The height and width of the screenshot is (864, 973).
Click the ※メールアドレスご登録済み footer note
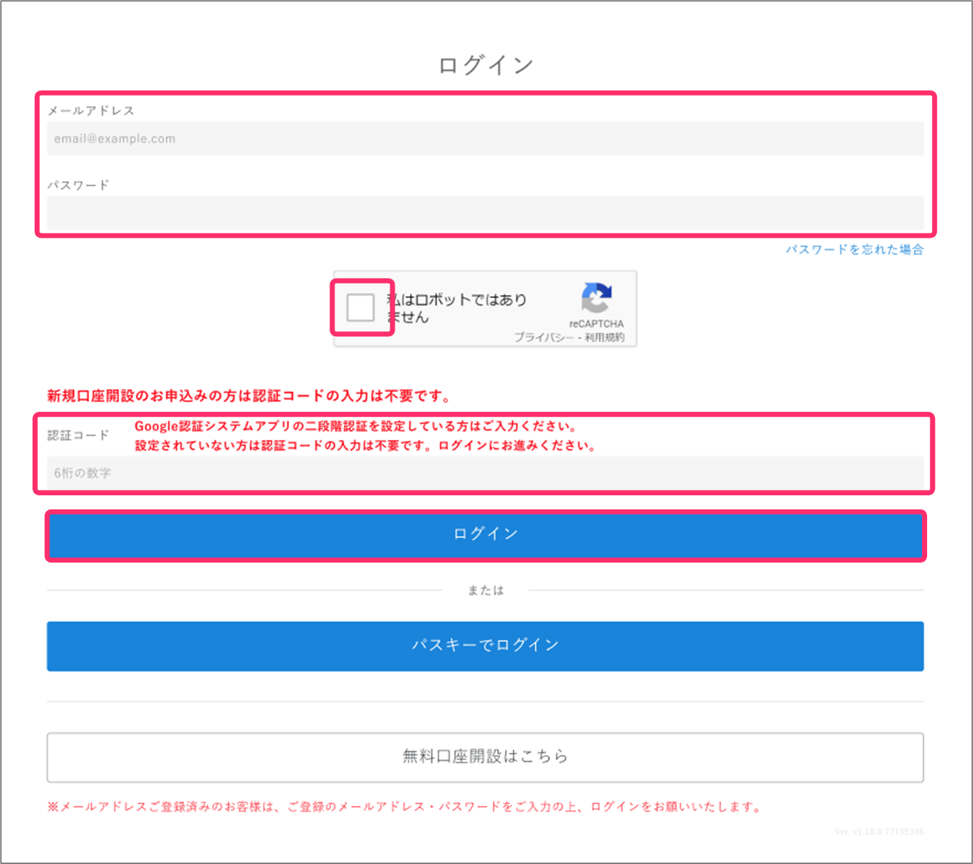tap(404, 807)
